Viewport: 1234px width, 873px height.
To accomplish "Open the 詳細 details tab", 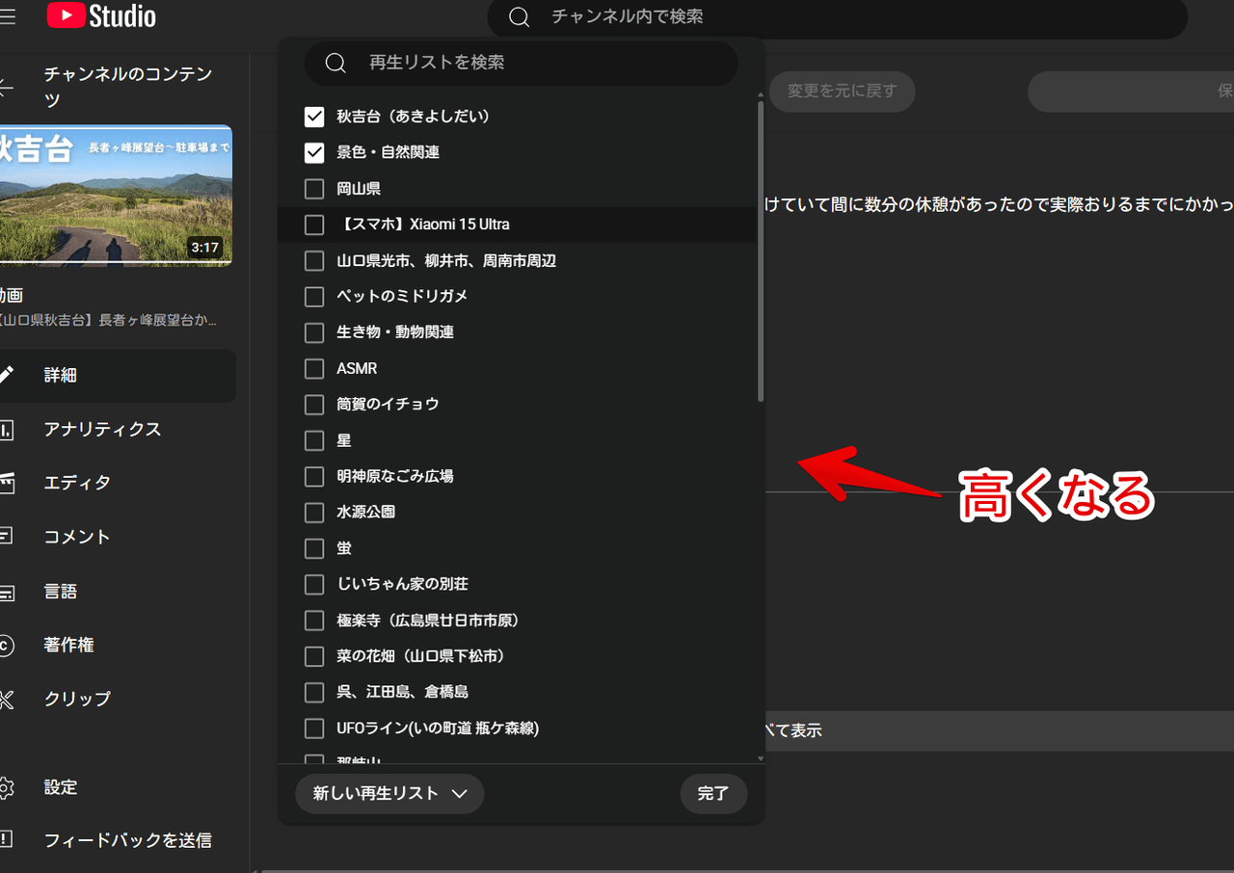I will 60,376.
